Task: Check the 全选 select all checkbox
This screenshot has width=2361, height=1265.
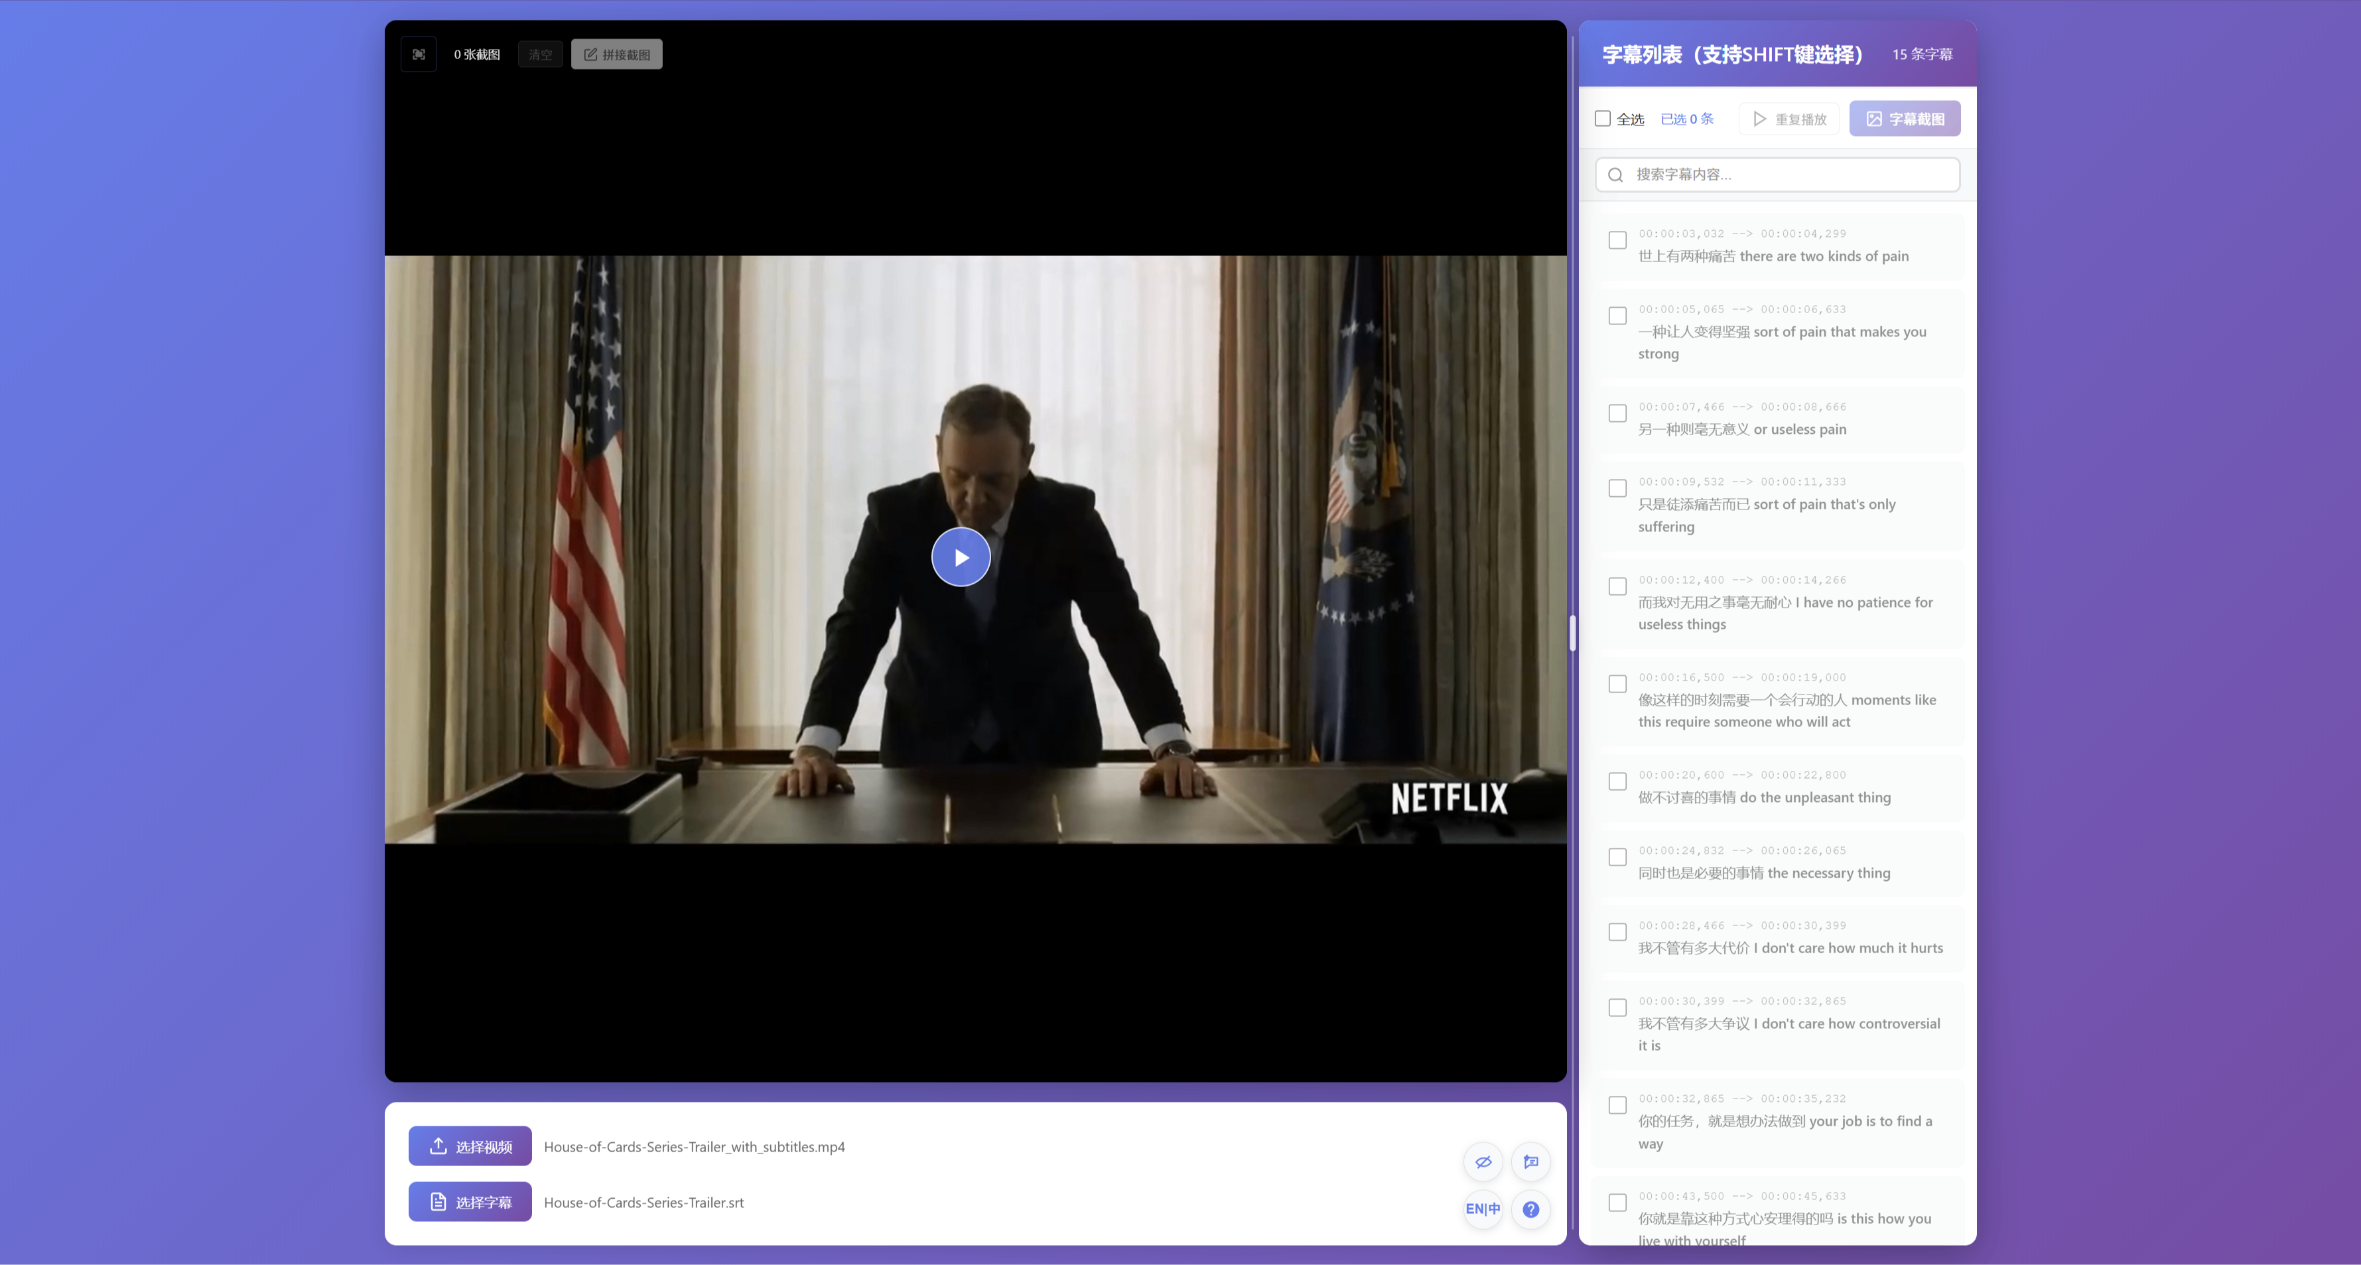Action: click(x=1602, y=118)
